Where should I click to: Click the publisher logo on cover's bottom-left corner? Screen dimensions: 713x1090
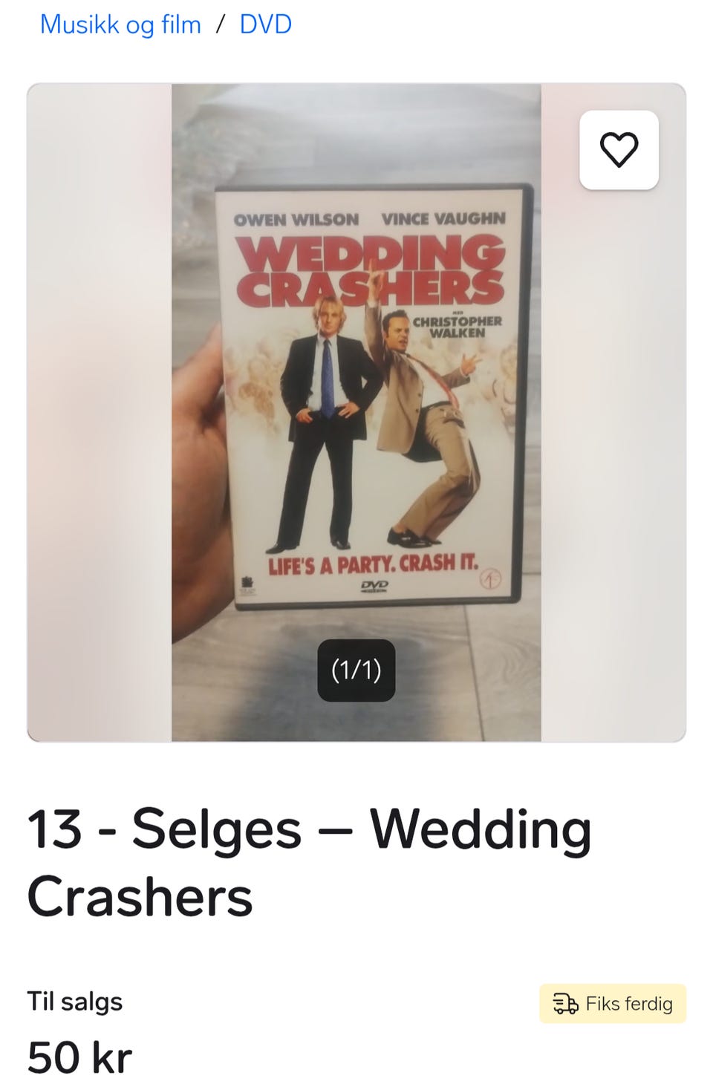pos(247,586)
